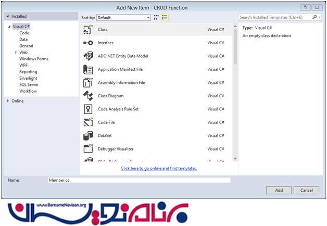This screenshot has height=226, width=327.
Task: Select the Silverlight category
Action: (x=29, y=78)
